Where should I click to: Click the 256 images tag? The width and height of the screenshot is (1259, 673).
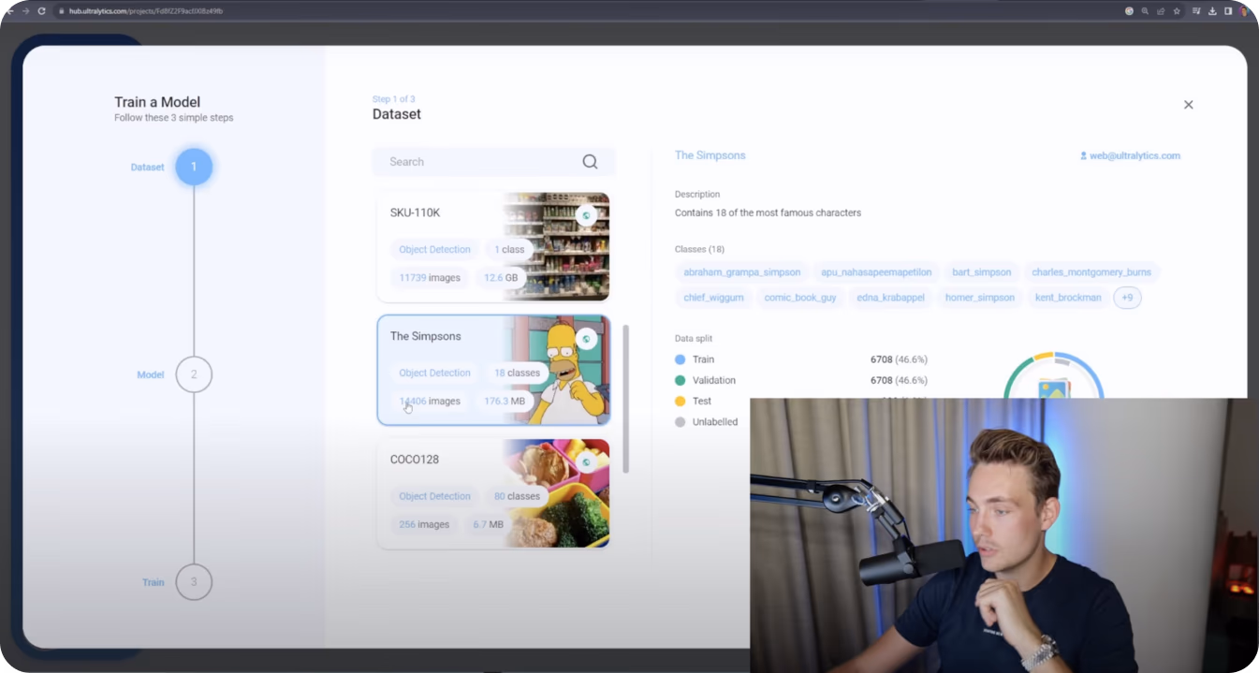coord(424,524)
